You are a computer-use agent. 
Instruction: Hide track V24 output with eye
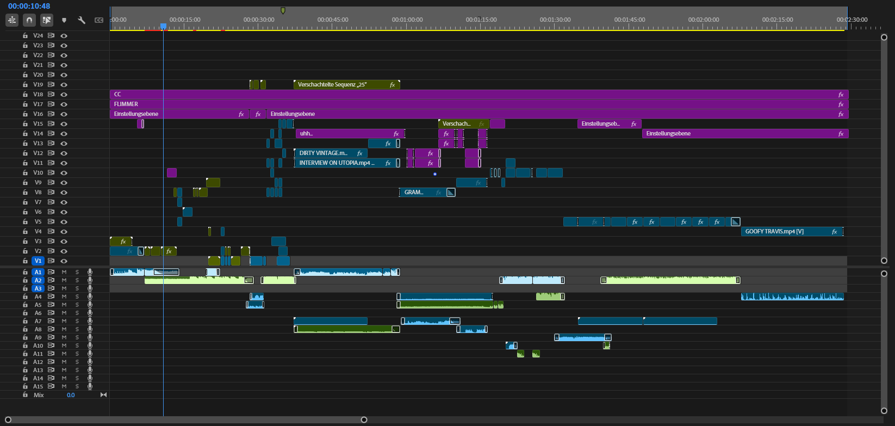(x=64, y=35)
